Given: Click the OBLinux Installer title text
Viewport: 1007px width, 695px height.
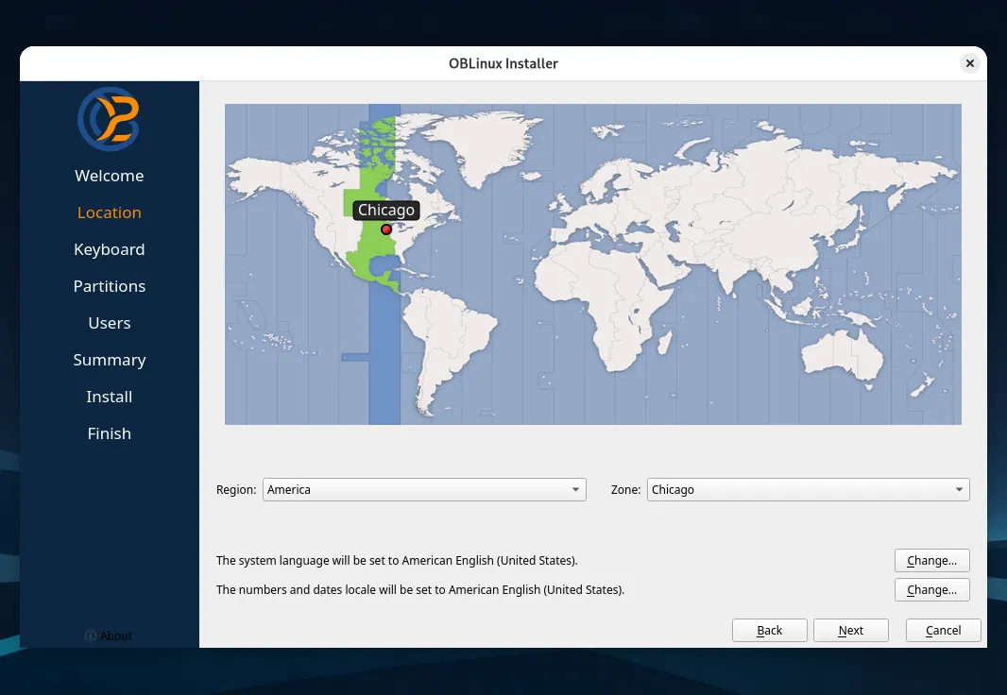Looking at the screenshot, I should [x=503, y=63].
